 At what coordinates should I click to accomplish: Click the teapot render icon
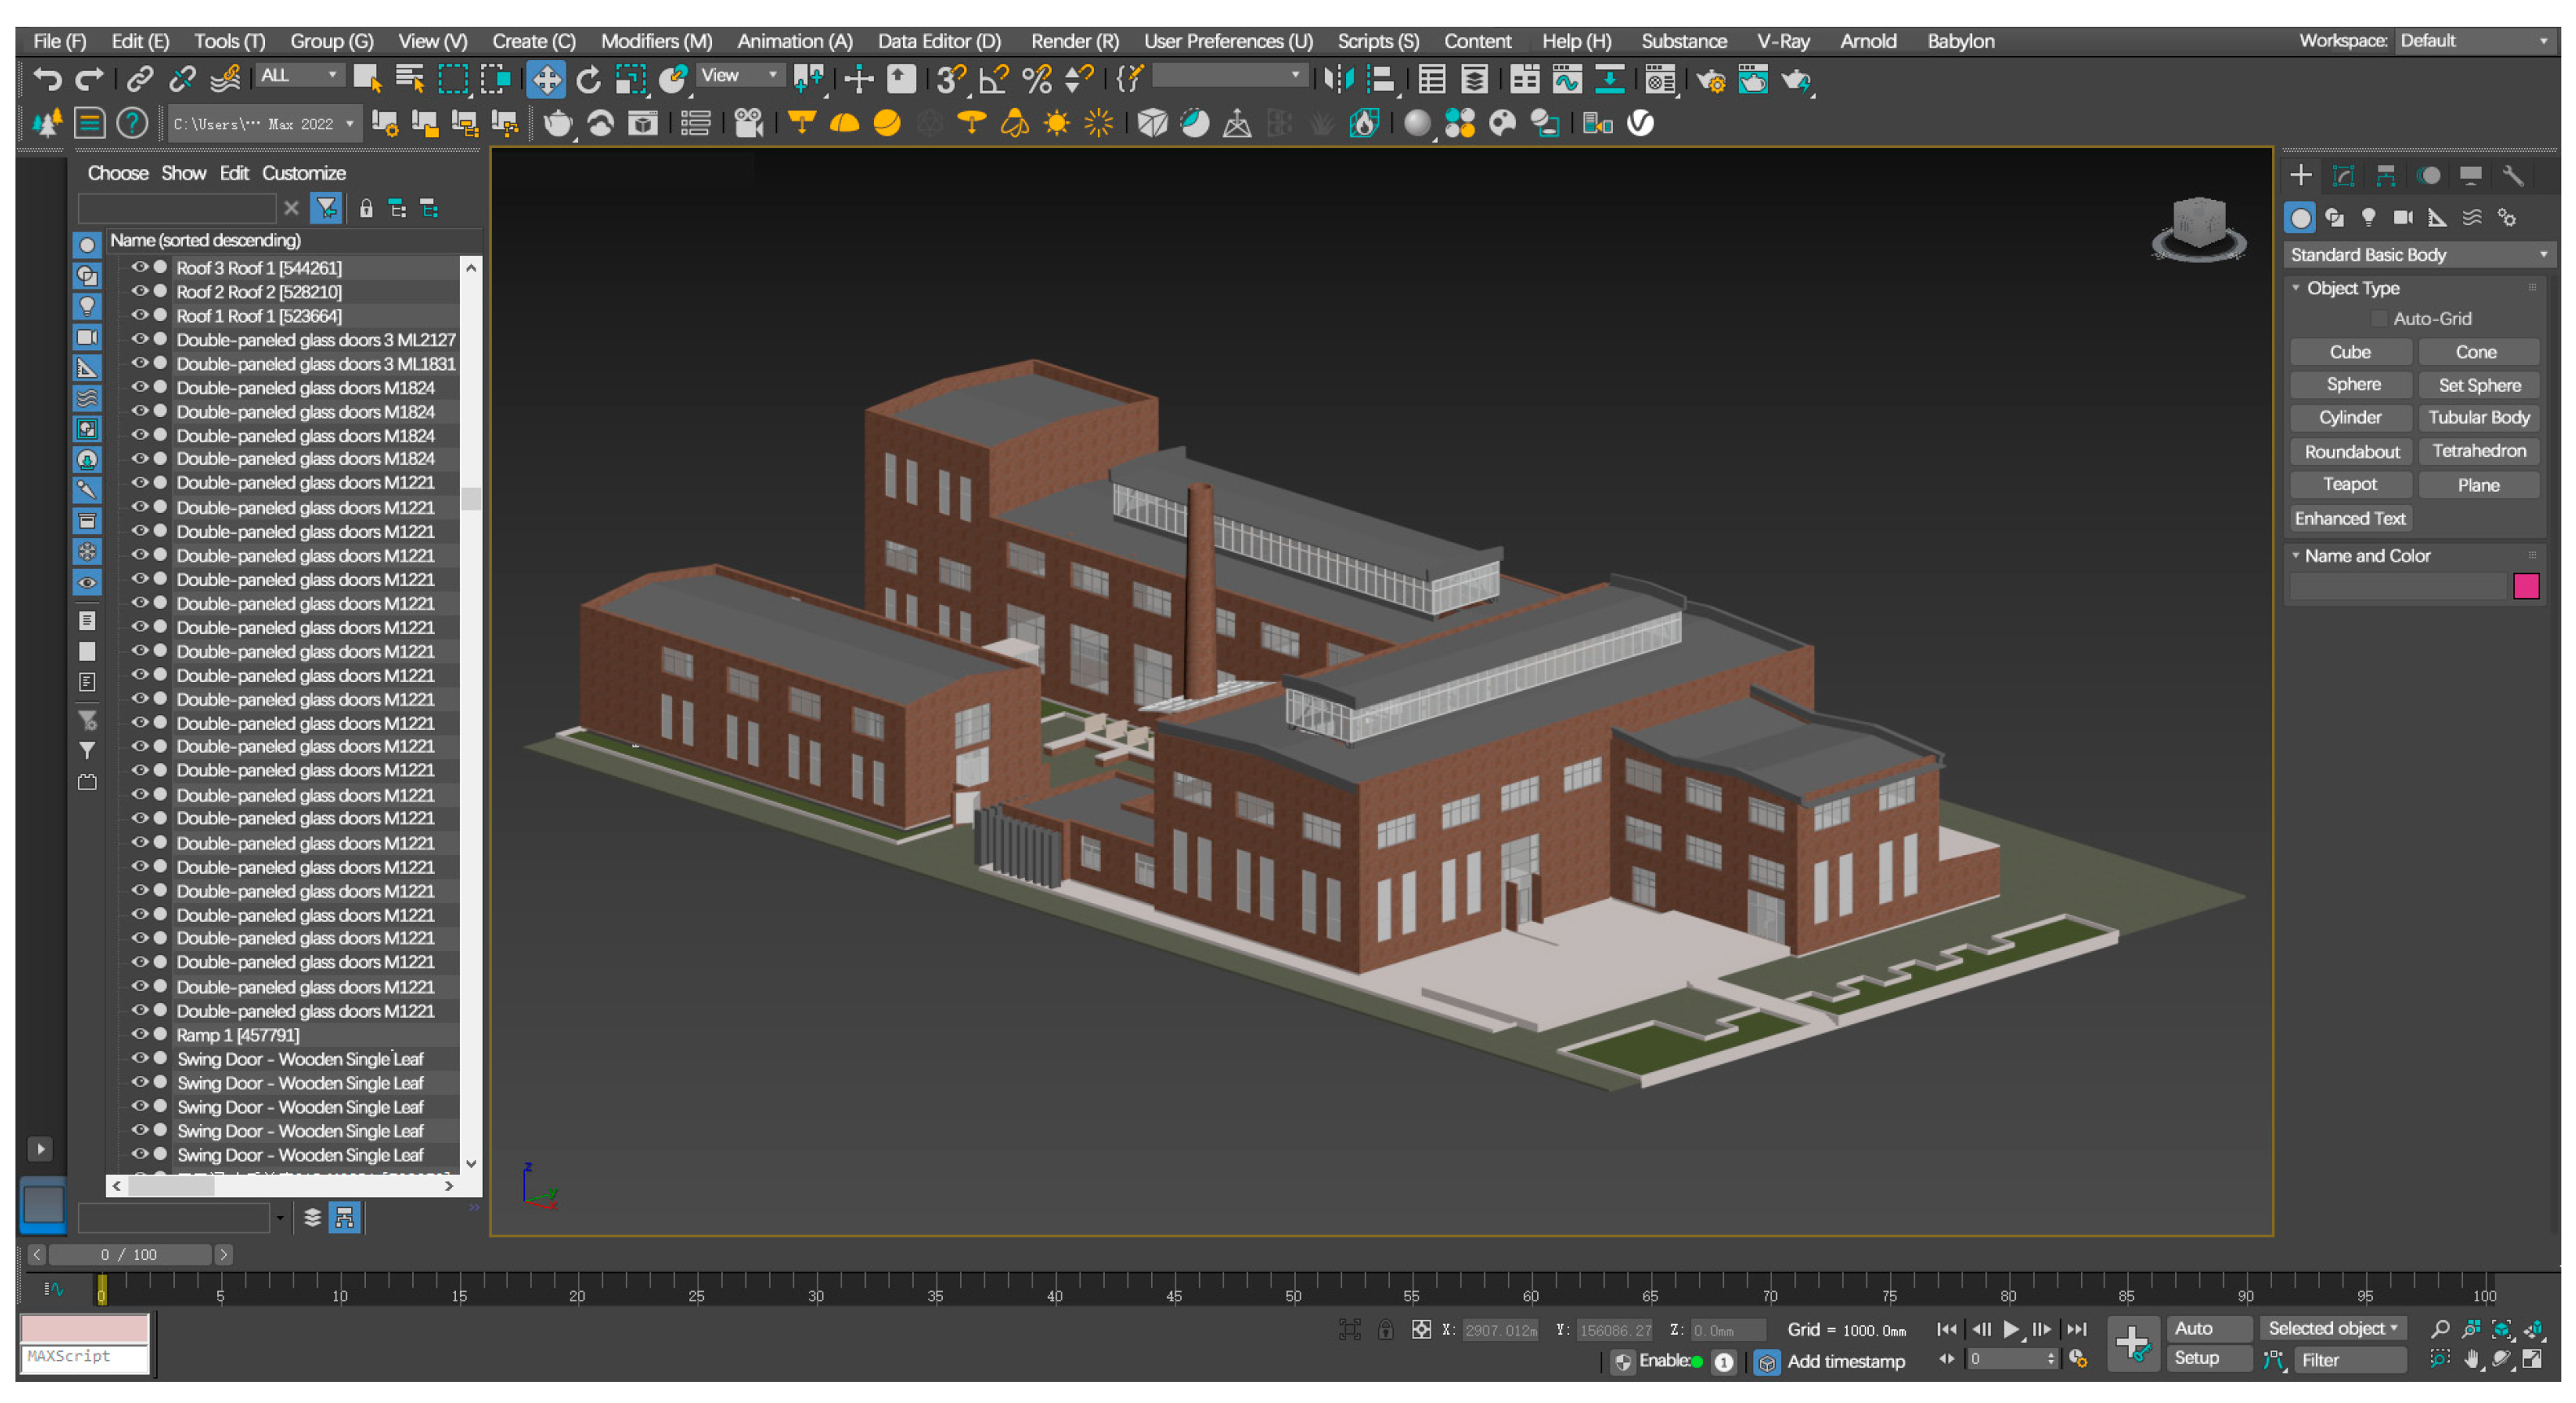click(x=557, y=123)
